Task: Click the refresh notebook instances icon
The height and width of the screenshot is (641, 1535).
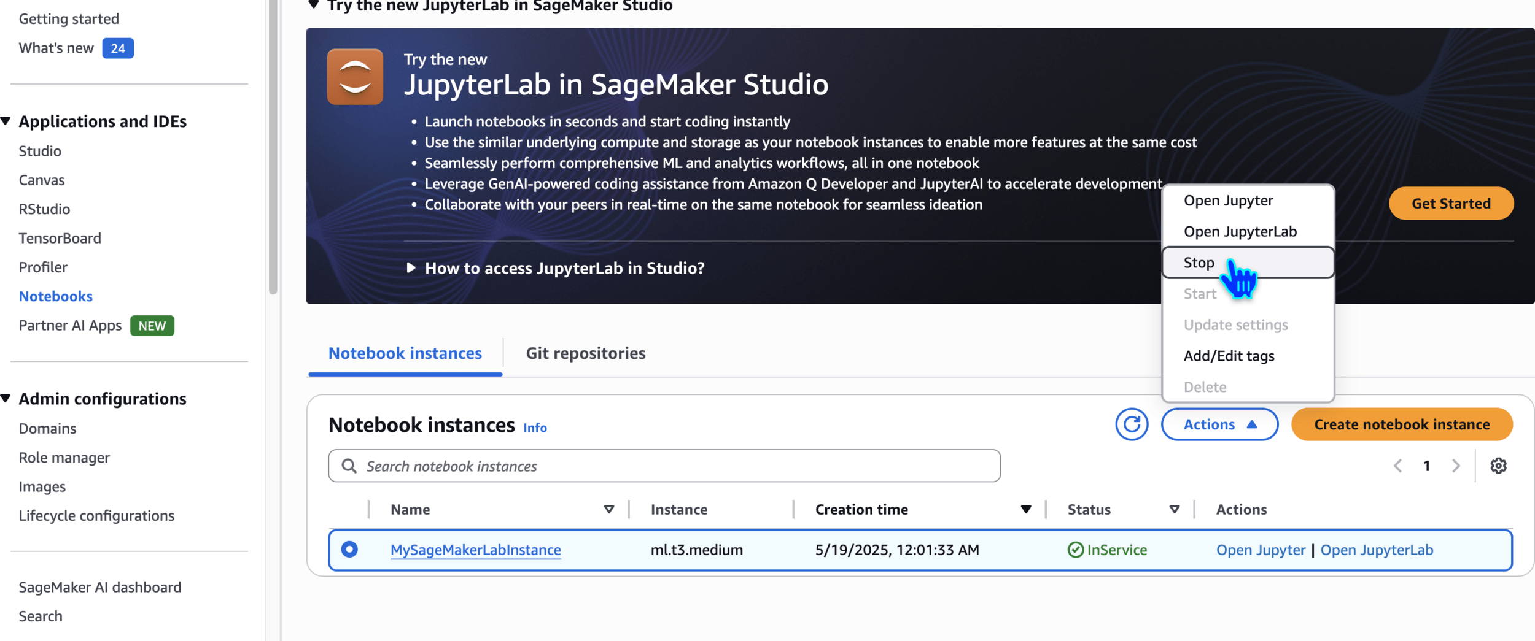Action: [1132, 424]
